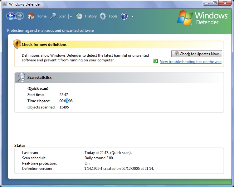Click the Time elapsed: label
This screenshot has width=234, height=187.
39,101
